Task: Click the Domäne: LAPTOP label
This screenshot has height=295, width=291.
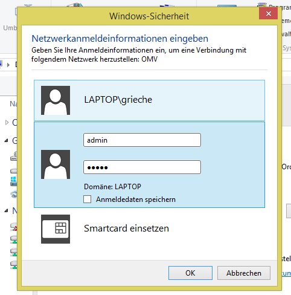Action: pos(112,187)
